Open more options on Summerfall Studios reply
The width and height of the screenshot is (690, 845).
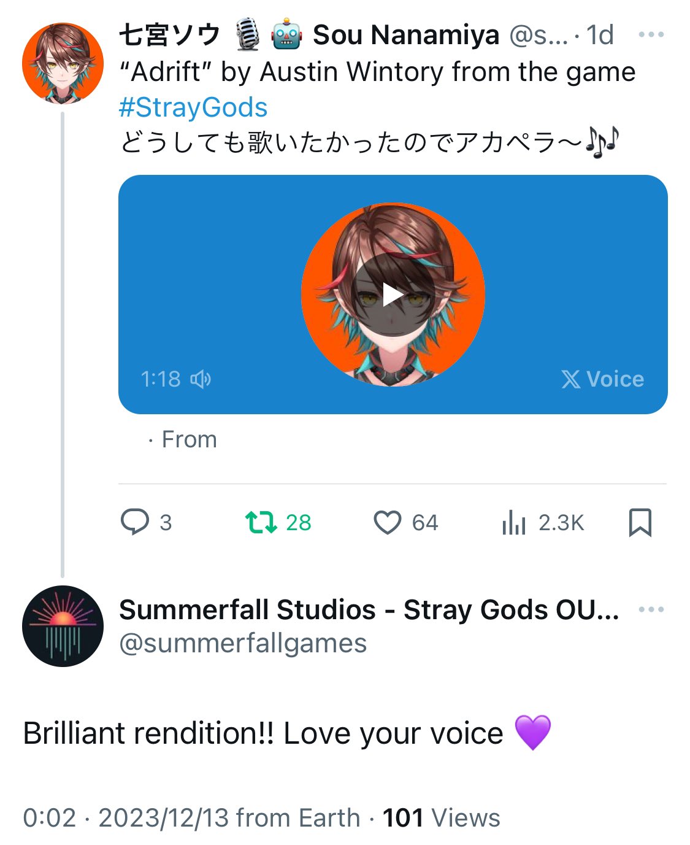point(651,609)
